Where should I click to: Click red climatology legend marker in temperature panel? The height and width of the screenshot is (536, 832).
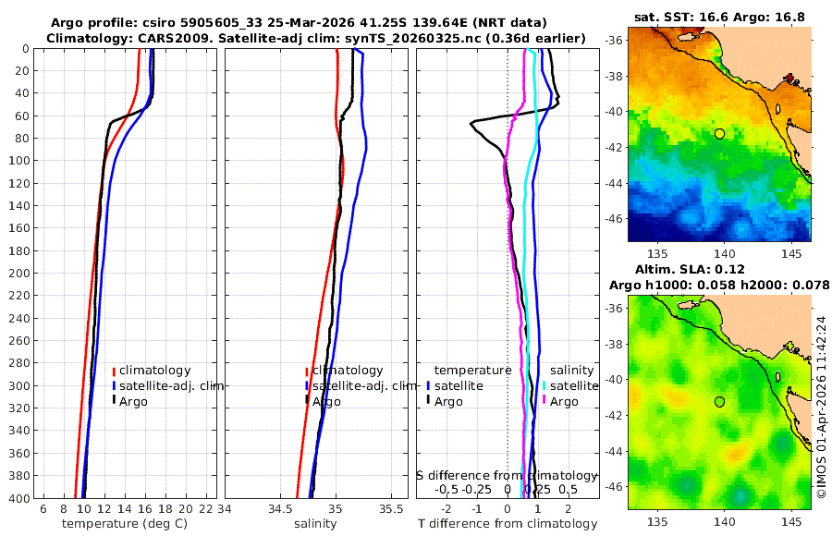point(114,371)
